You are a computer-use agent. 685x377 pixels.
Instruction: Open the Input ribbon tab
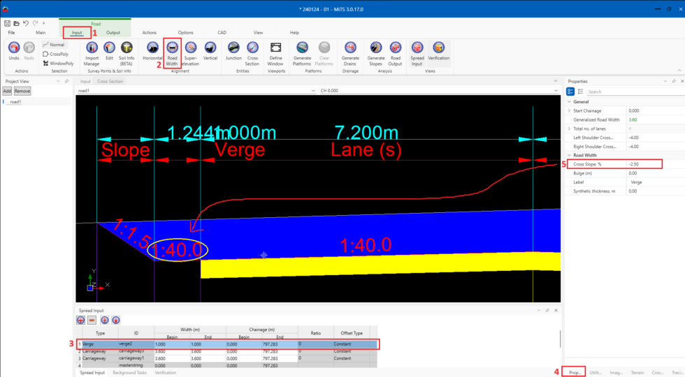pyautogui.click(x=77, y=33)
